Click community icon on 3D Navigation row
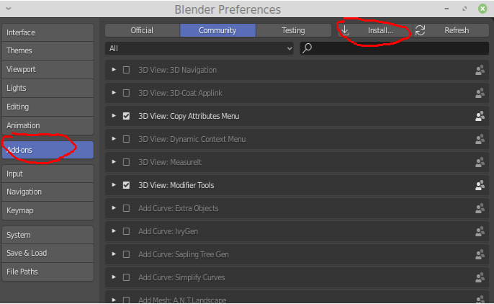This screenshot has width=494, height=304. 480,70
